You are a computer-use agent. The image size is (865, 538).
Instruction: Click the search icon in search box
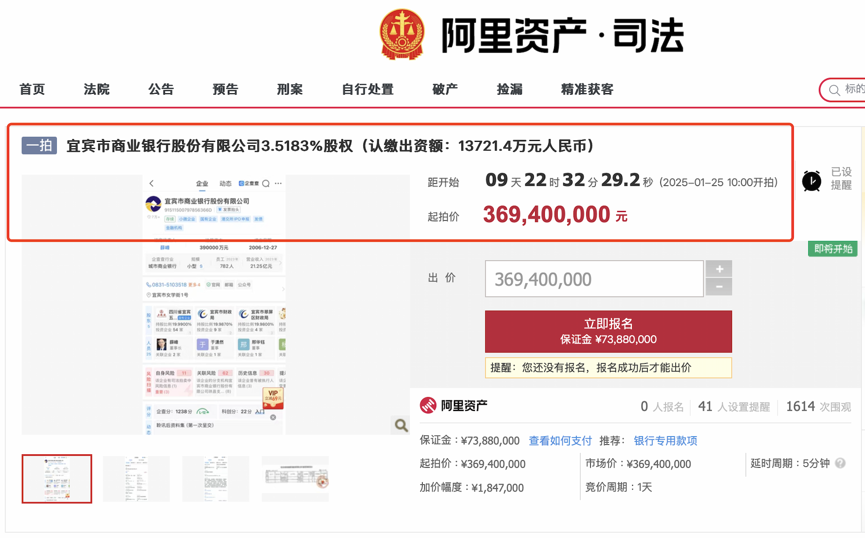834,90
